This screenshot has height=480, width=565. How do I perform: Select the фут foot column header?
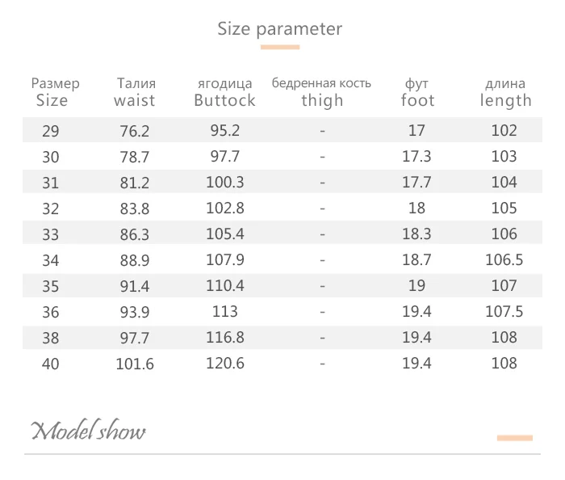[417, 92]
